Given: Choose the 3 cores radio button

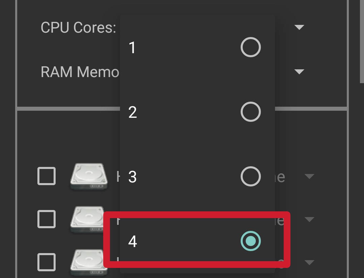Looking at the screenshot, I should [x=250, y=176].
